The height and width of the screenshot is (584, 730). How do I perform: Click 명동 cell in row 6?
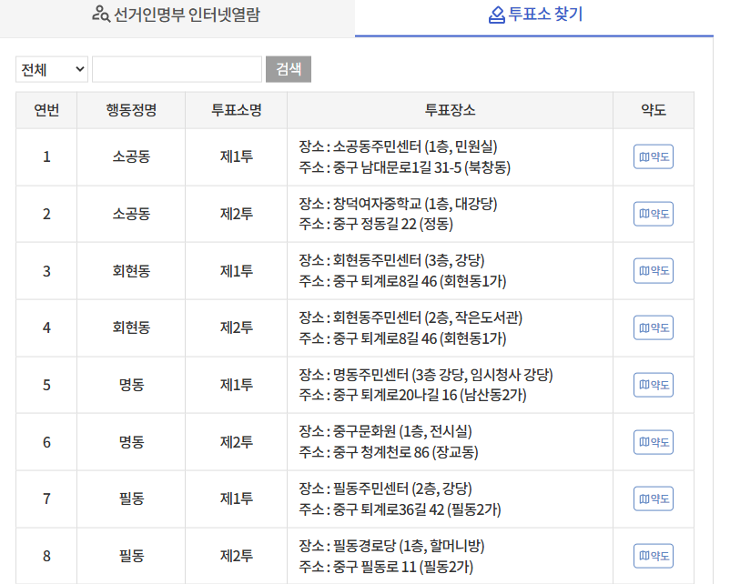click(x=131, y=442)
